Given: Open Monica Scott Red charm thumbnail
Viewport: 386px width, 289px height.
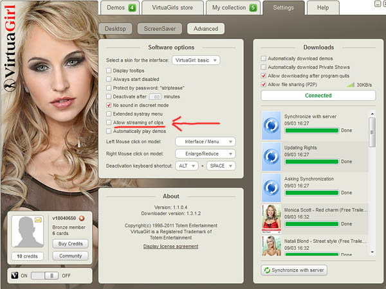Looking at the screenshot, I should click(x=271, y=218).
